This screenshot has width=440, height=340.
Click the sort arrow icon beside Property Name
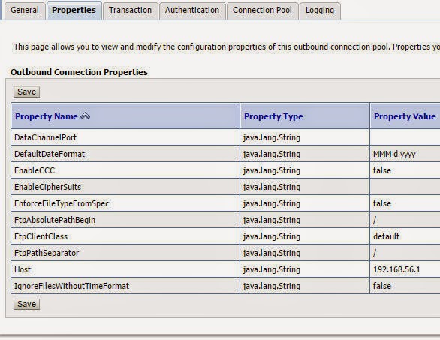[x=86, y=116]
